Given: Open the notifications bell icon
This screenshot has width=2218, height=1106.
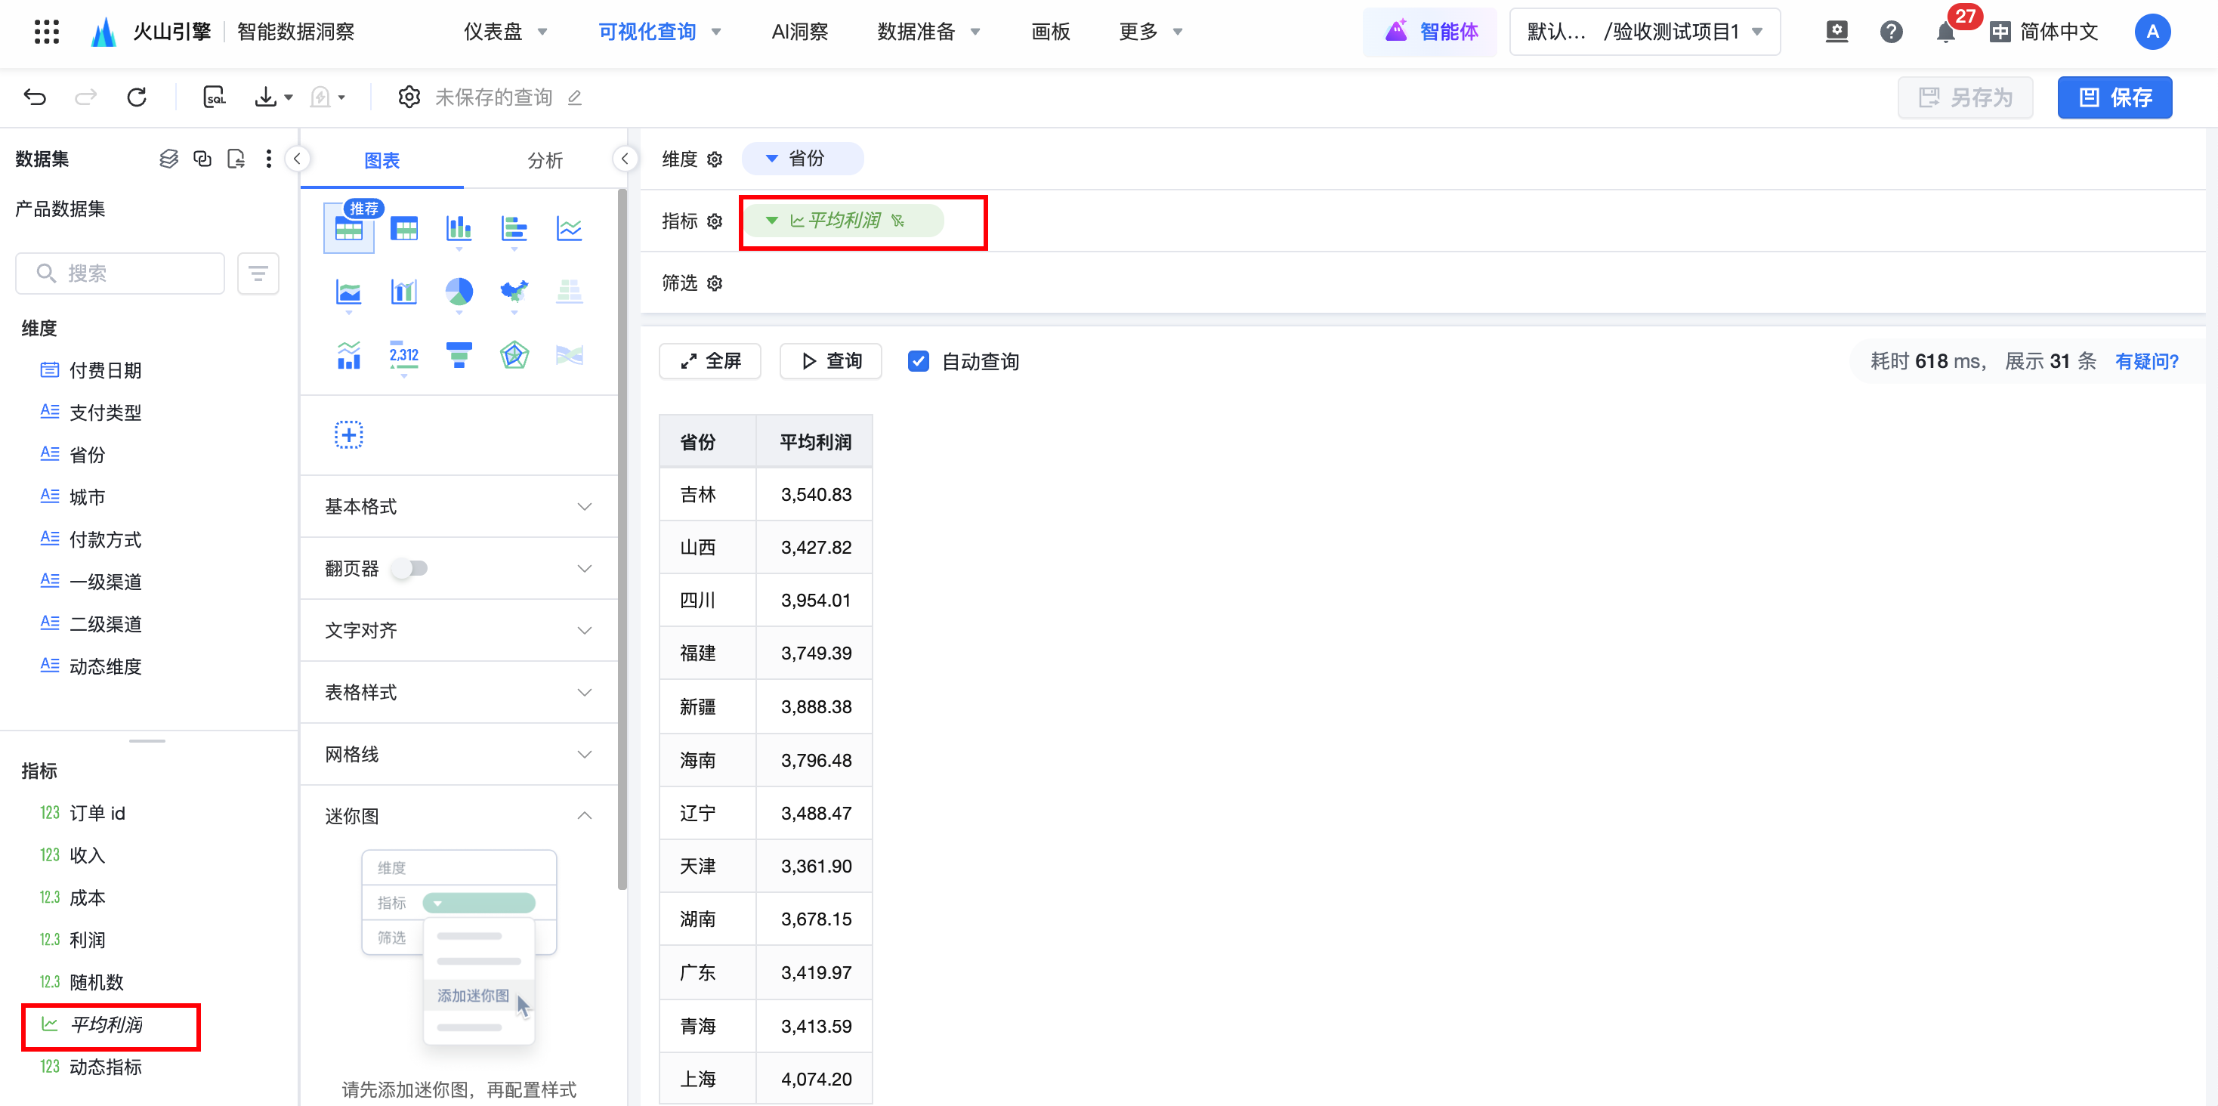Looking at the screenshot, I should coord(1945,32).
